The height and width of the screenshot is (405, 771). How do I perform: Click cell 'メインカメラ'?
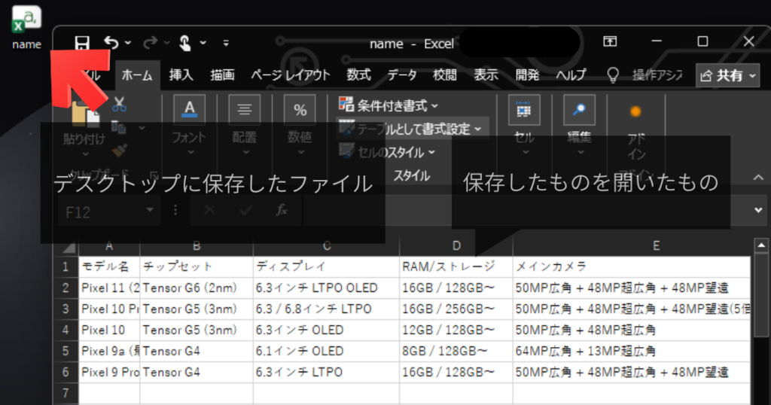pyautogui.click(x=632, y=267)
